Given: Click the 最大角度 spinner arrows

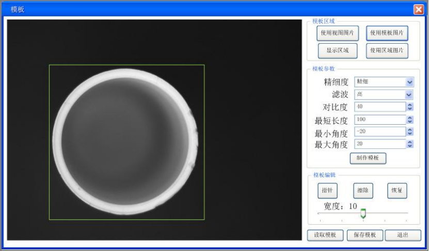Looking at the screenshot, I should point(409,144).
